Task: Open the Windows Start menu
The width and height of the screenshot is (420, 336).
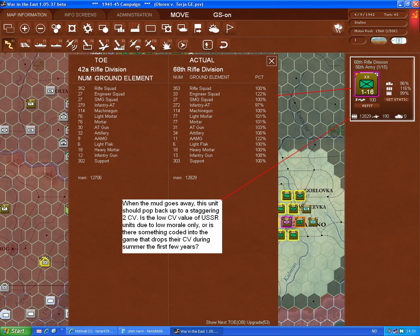Action: [16, 331]
